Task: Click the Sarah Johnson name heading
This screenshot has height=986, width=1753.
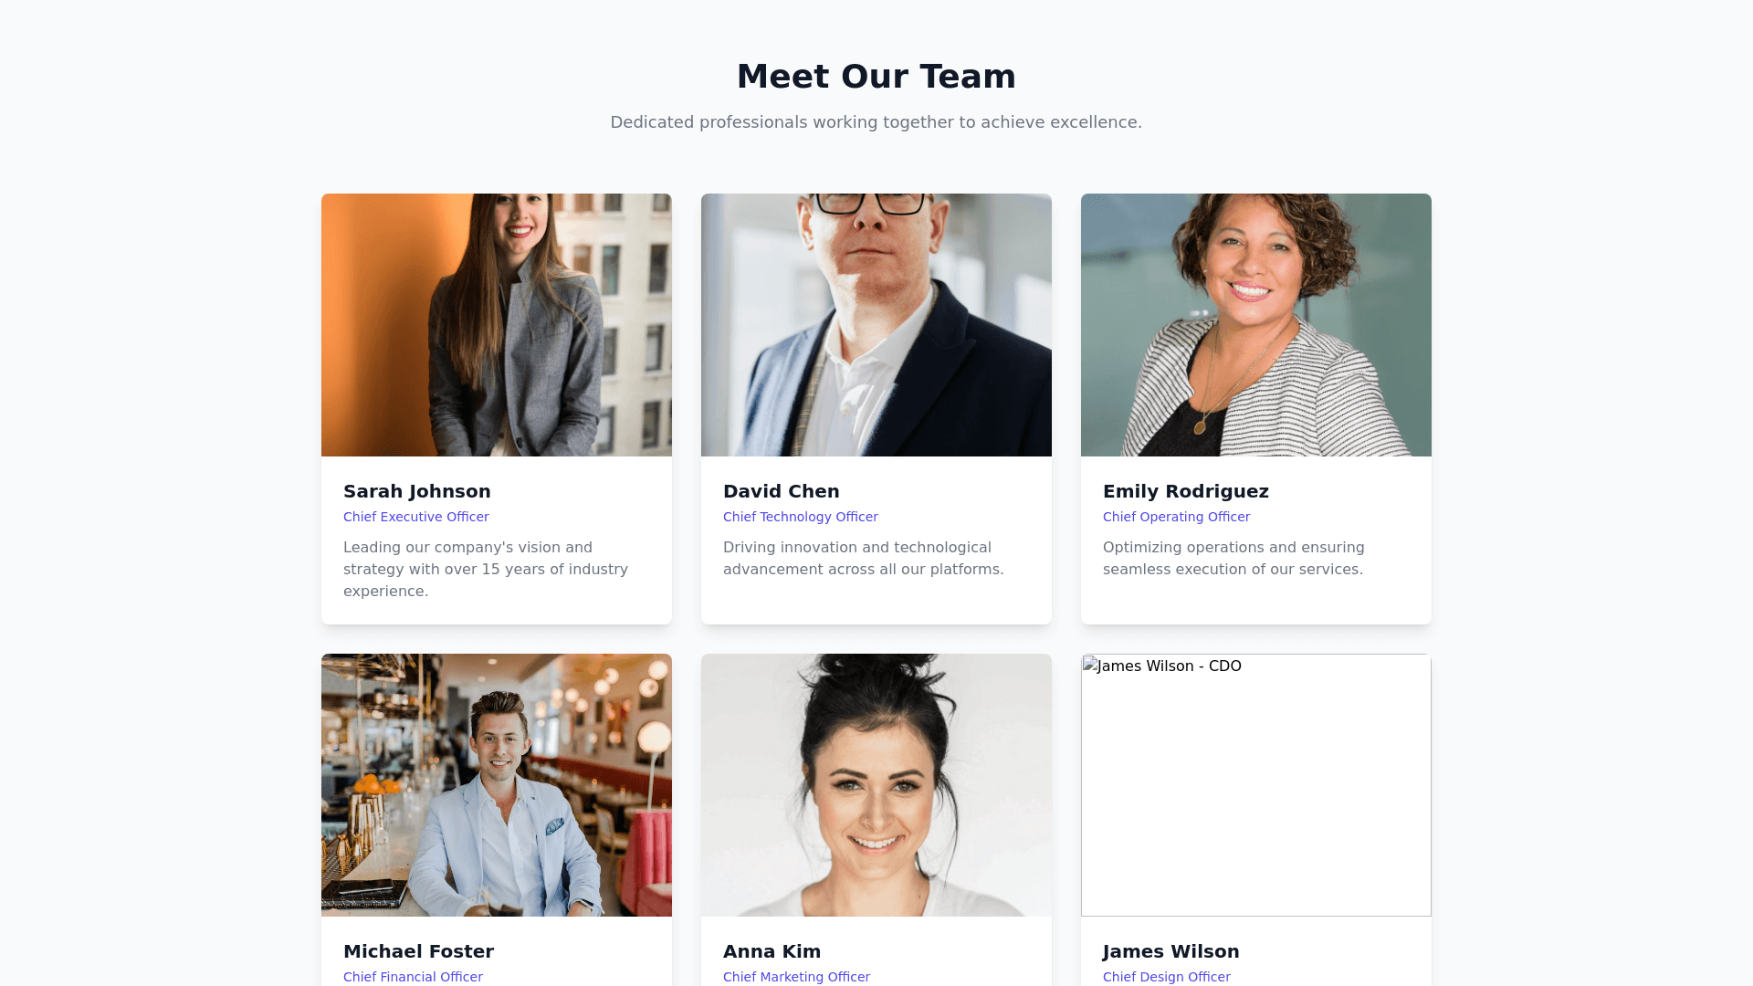Action: tap(417, 491)
